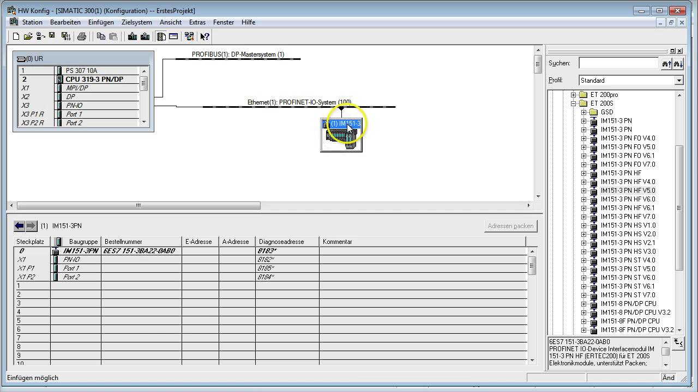Select the IM151-3 device on PROFINET line

click(x=341, y=134)
